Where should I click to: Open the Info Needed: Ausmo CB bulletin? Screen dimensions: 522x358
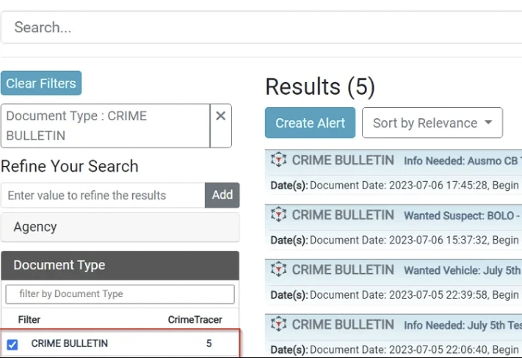click(461, 161)
